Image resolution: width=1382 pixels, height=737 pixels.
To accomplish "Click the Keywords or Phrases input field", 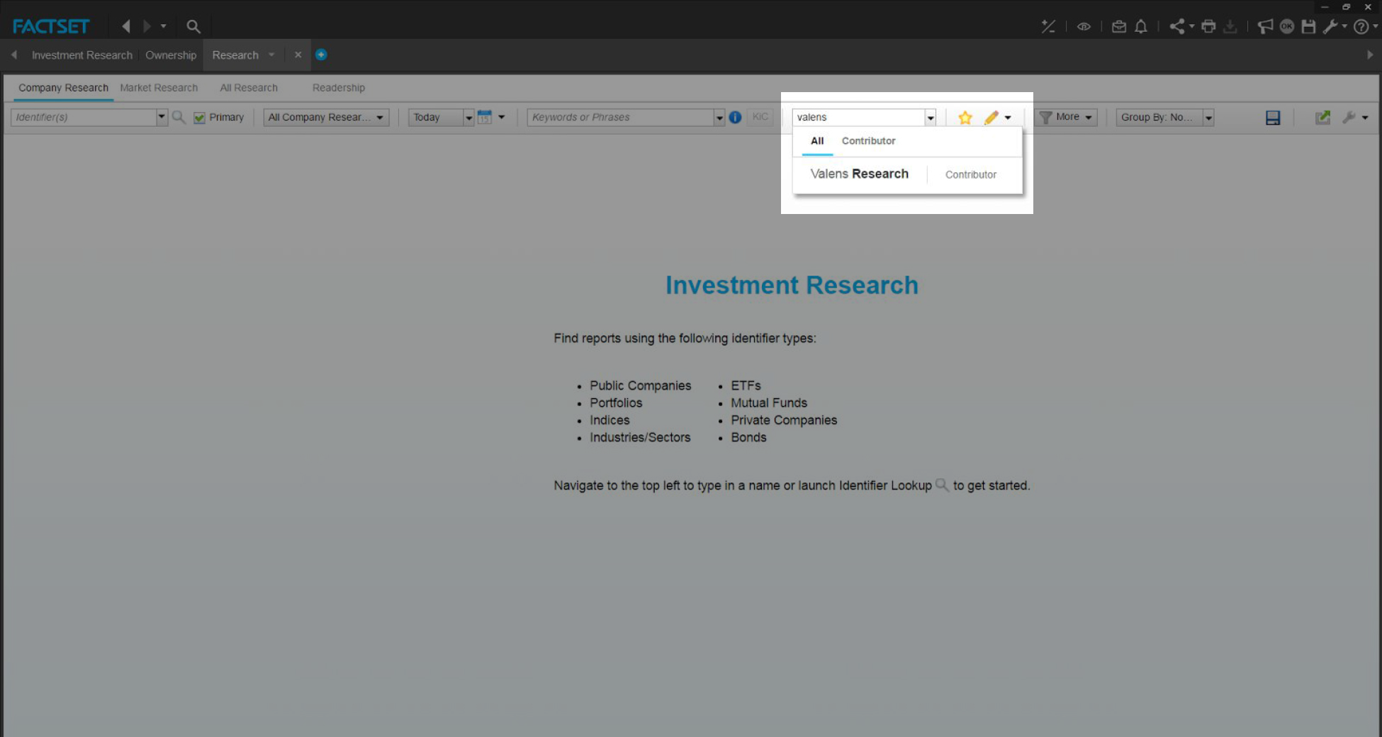I will pyautogui.click(x=621, y=117).
